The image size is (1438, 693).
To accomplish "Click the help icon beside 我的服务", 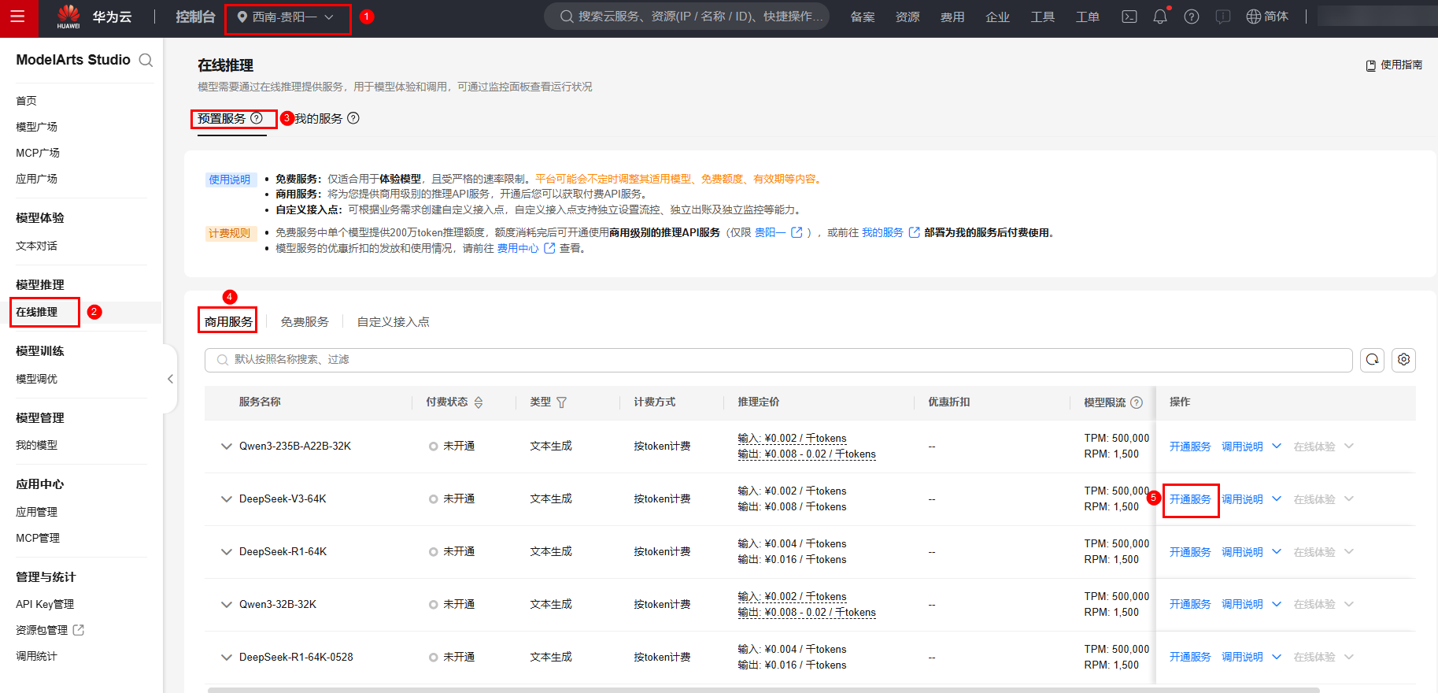I will coord(353,118).
